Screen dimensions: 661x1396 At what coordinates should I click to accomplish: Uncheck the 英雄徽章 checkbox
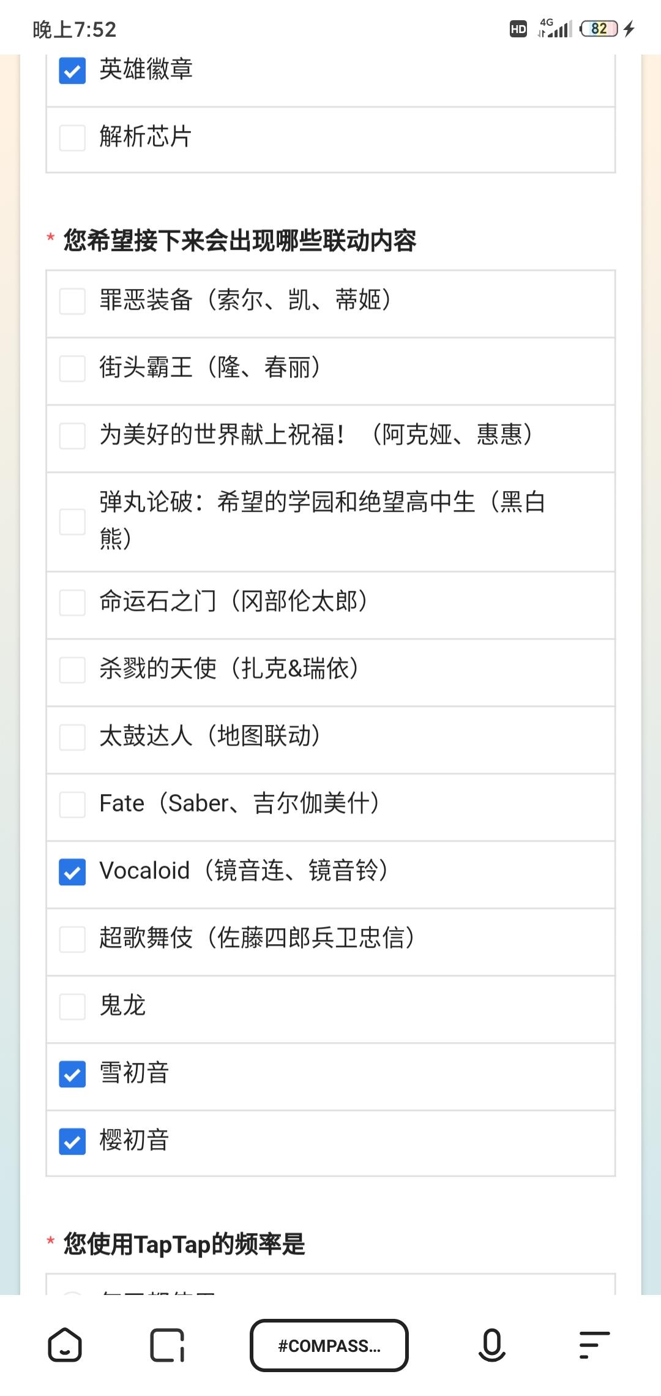[72, 71]
